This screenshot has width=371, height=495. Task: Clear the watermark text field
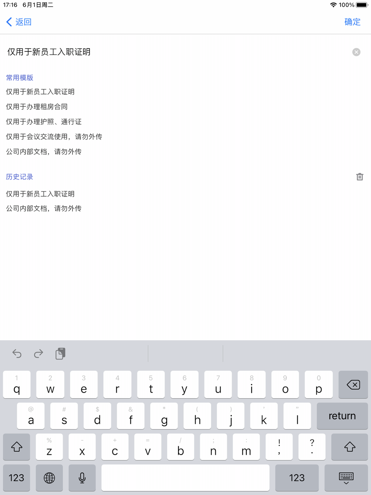pyautogui.click(x=356, y=52)
